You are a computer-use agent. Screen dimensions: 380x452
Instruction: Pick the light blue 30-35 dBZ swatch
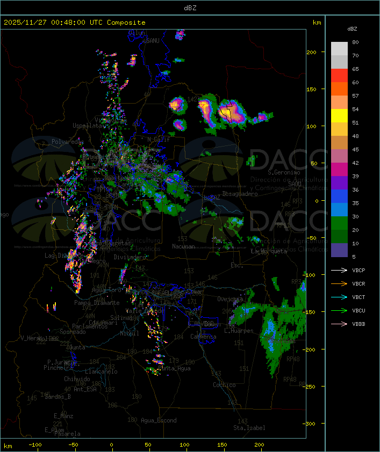tap(339, 210)
